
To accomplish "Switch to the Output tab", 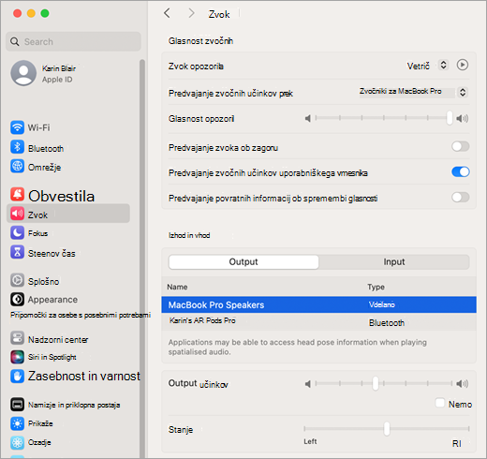I will click(x=243, y=261).
